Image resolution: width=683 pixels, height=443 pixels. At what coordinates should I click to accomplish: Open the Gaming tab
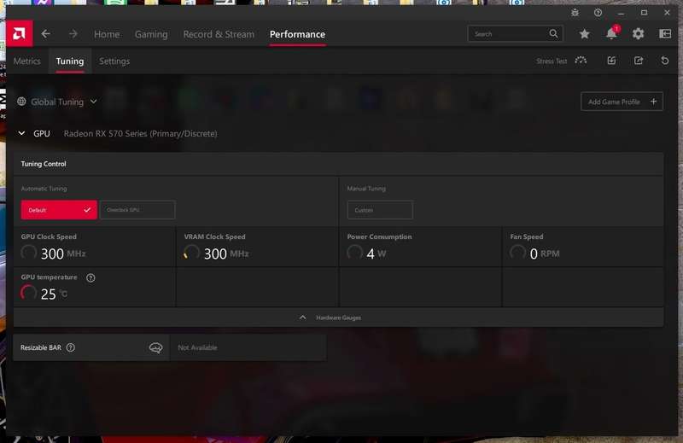coord(151,34)
